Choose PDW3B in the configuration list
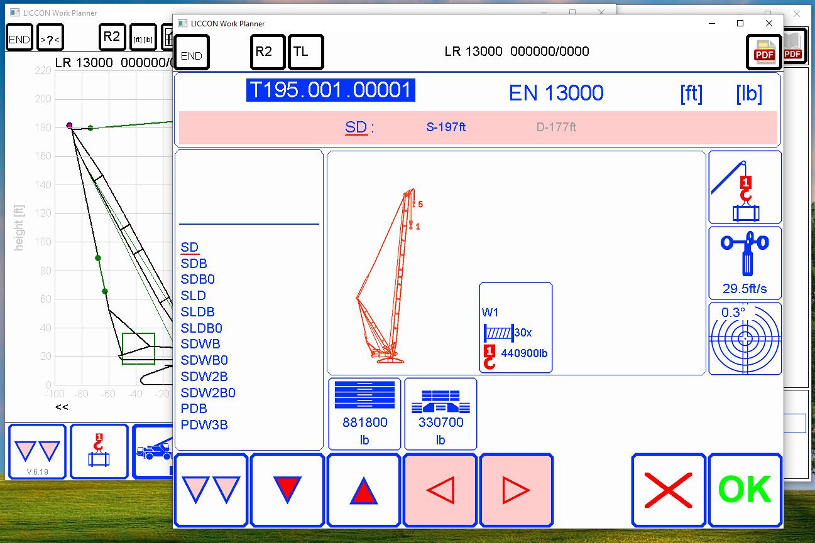Screen dimensions: 815x543 tap(204, 425)
